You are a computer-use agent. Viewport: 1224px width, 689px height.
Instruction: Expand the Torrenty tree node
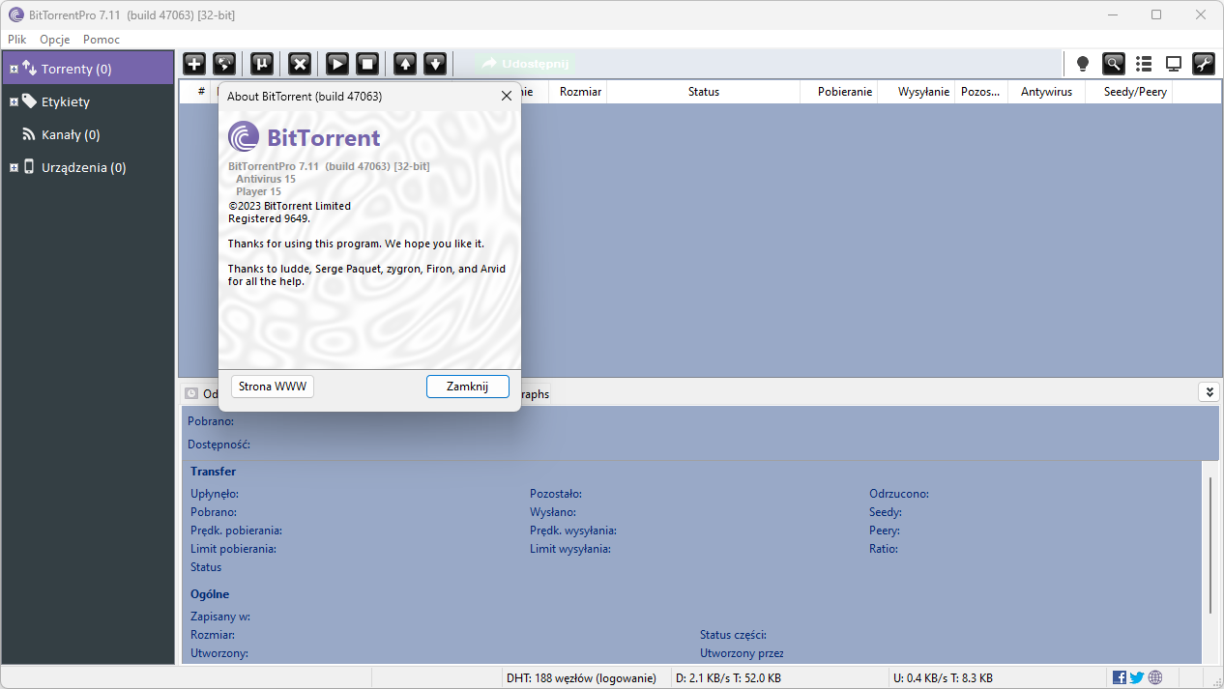point(14,70)
